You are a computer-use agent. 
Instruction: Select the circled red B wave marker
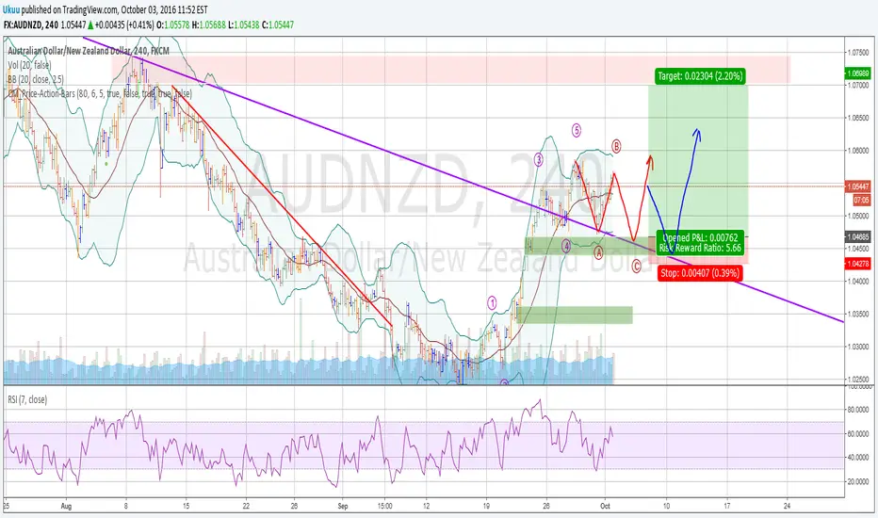click(616, 146)
